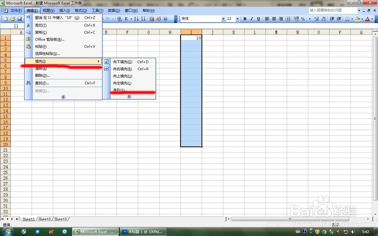Apply the Currency style icon
Screen dimensions: 378x236
[296, 19]
